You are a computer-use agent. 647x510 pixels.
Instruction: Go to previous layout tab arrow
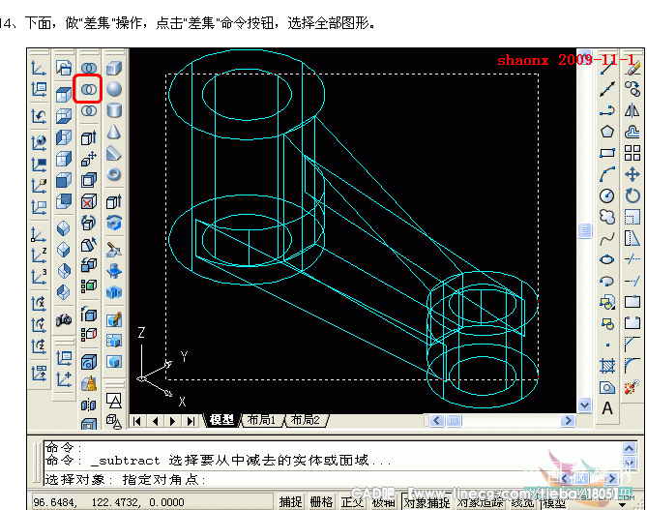[155, 421]
